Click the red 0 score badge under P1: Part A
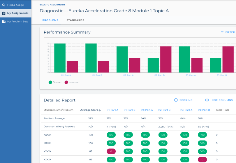The width and height of the screenshot is (236, 163). [111, 151]
